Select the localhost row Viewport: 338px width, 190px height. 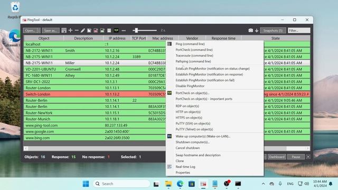click(167, 44)
